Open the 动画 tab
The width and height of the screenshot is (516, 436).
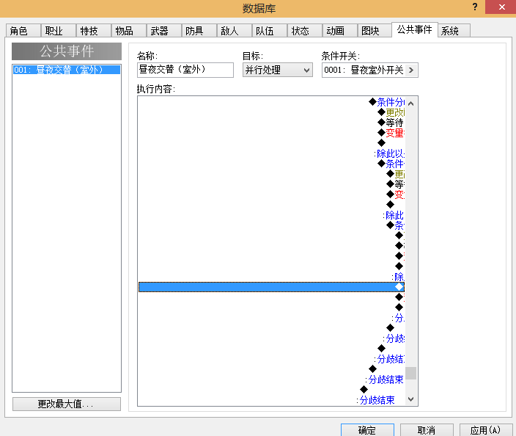[x=340, y=31]
